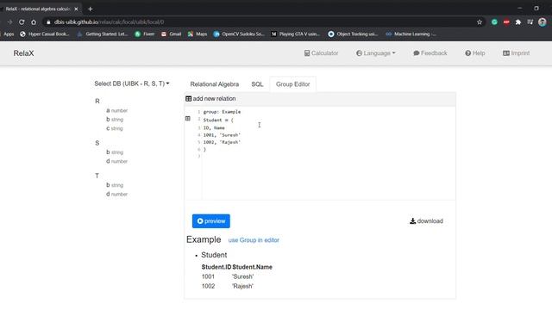Viewport: 552px width, 310px height.
Task: Expand the Select DB (UIBK - R, S, T) dropdown
Action: (132, 84)
